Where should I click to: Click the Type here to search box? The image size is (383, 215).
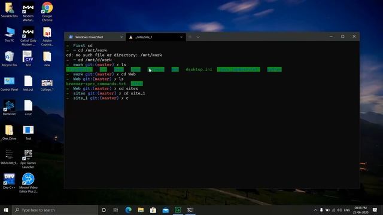coord(55,210)
